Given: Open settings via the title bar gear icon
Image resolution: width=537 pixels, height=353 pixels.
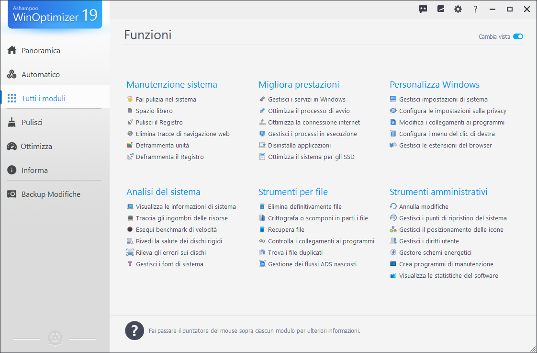Looking at the screenshot, I should pyautogui.click(x=458, y=9).
